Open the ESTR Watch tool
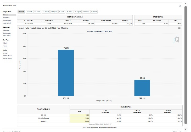The image size is (191, 132). point(8,59)
